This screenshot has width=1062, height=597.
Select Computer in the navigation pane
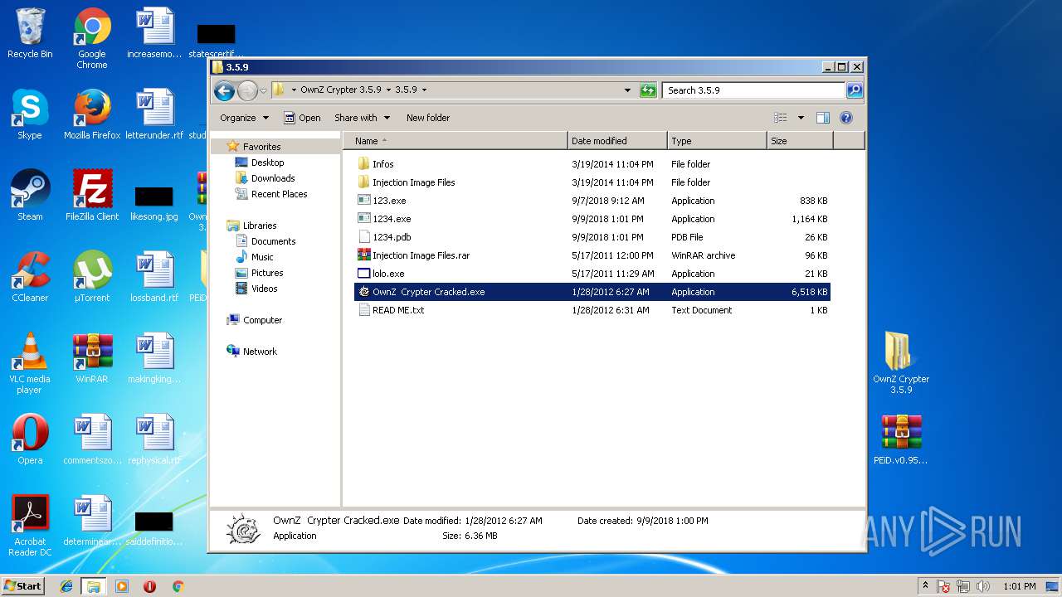pyautogui.click(x=262, y=320)
